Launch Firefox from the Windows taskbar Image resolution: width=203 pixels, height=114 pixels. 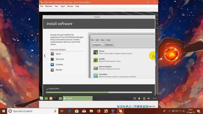coord(99,111)
